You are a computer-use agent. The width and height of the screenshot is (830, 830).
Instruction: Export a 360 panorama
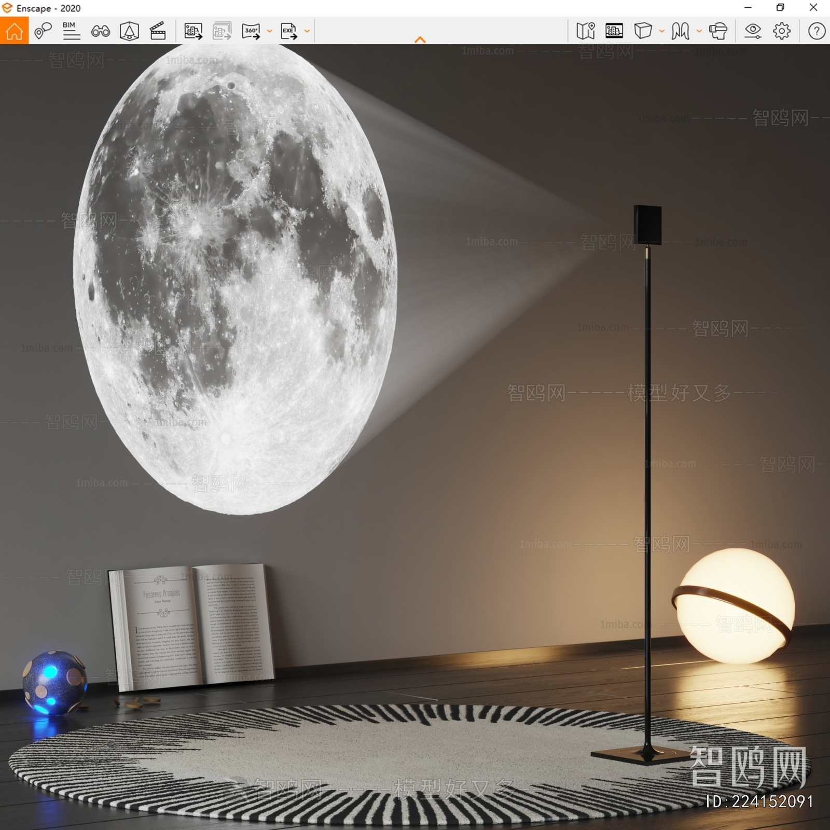coord(252,31)
